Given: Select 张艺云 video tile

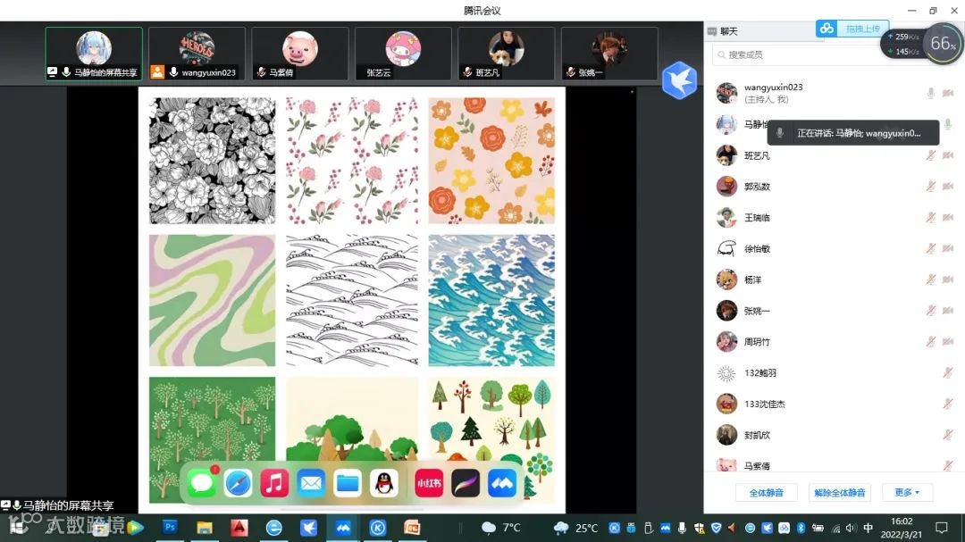Looking at the screenshot, I should tap(403, 54).
